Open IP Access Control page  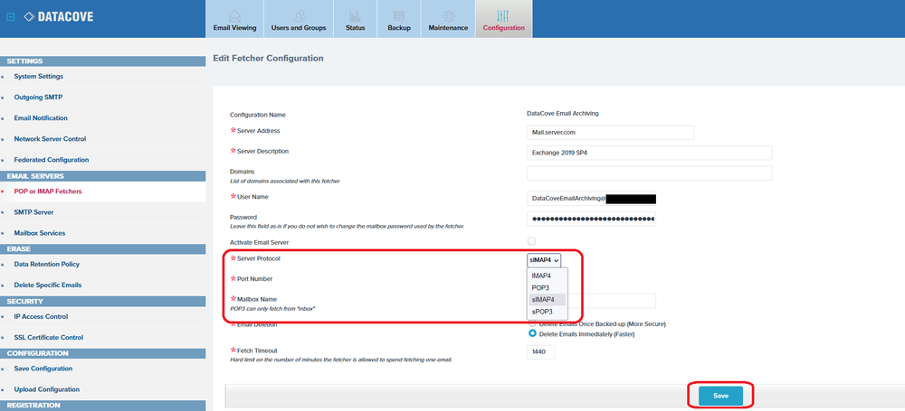click(41, 316)
